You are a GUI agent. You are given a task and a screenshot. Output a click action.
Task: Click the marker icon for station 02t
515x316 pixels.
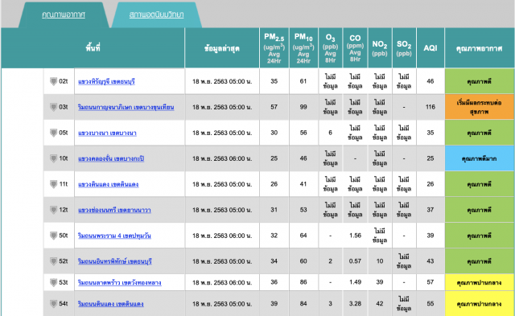(x=54, y=81)
